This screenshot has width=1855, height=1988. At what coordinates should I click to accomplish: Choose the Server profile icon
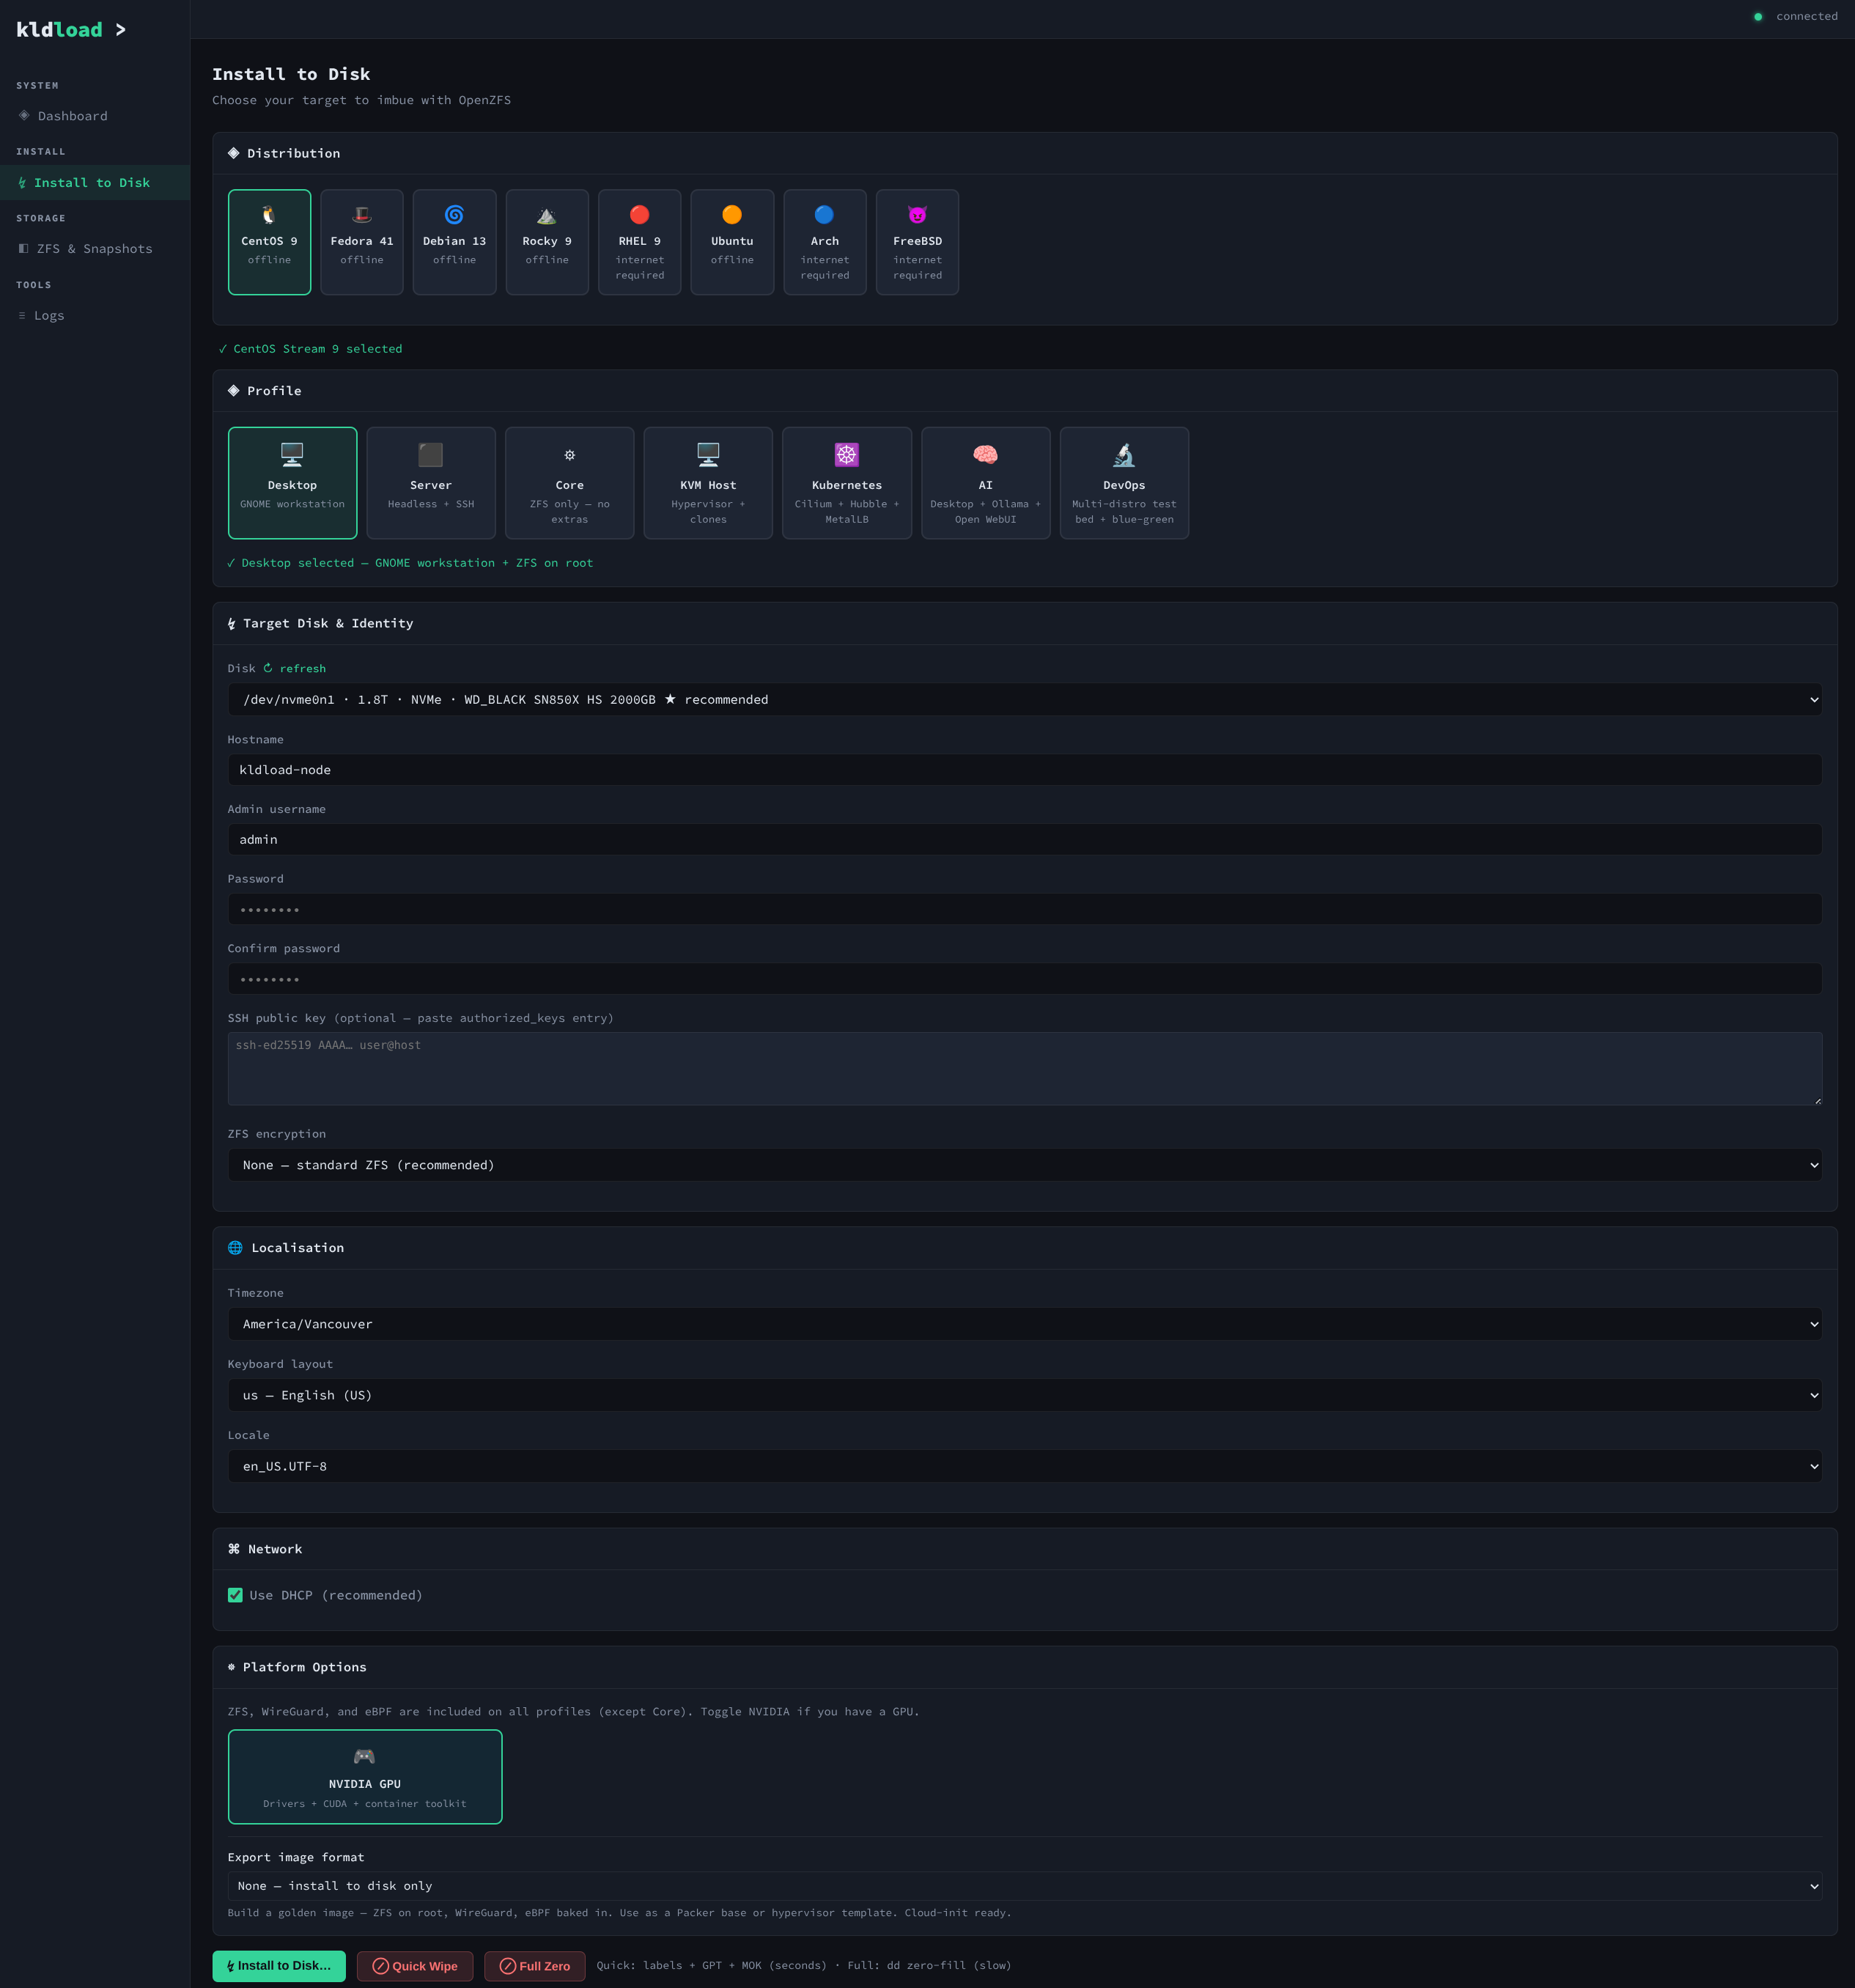tap(431, 455)
